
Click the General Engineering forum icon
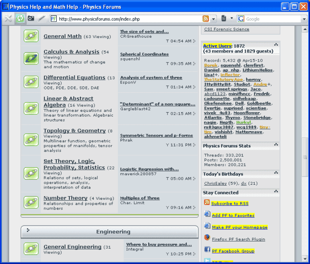pos(31,249)
